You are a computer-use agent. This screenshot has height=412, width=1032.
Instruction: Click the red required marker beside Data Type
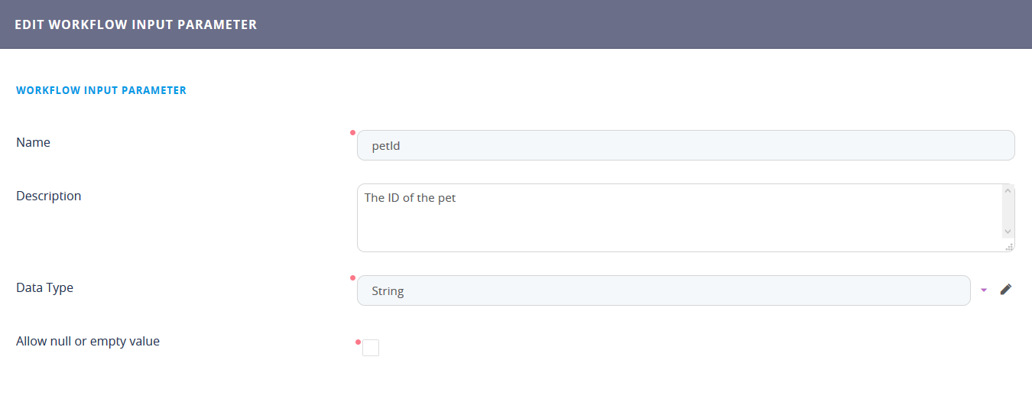tap(352, 277)
